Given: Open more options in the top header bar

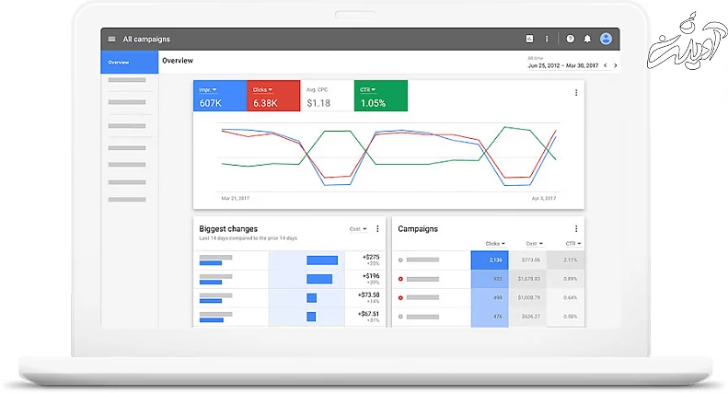Looking at the screenshot, I should (547, 40).
